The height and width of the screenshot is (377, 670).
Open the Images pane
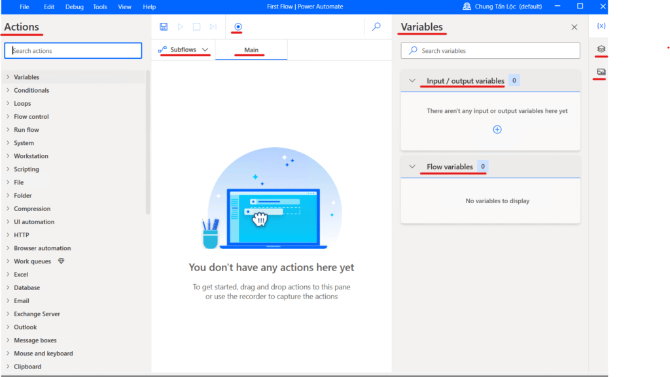tap(601, 73)
